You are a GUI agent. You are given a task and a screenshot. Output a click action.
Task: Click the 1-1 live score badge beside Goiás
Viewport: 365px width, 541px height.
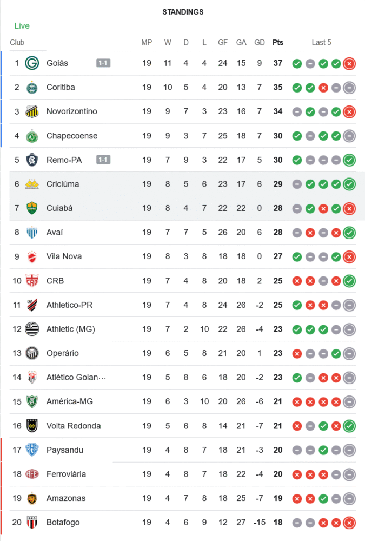tap(103, 63)
